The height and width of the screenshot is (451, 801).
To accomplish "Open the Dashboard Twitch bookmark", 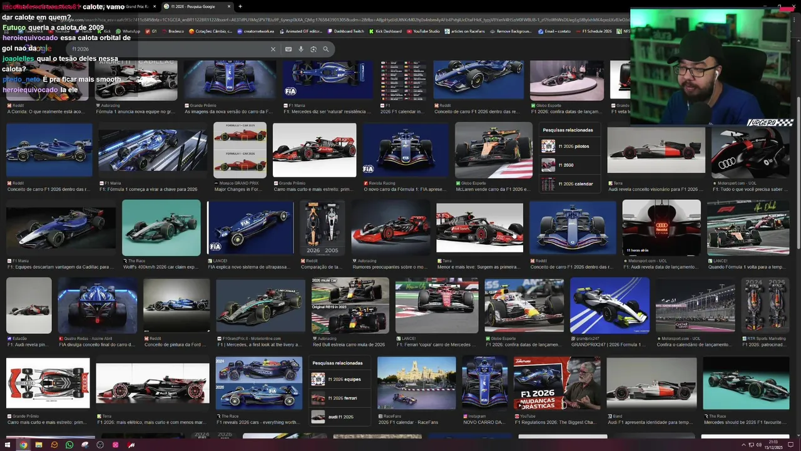I will pos(346,31).
